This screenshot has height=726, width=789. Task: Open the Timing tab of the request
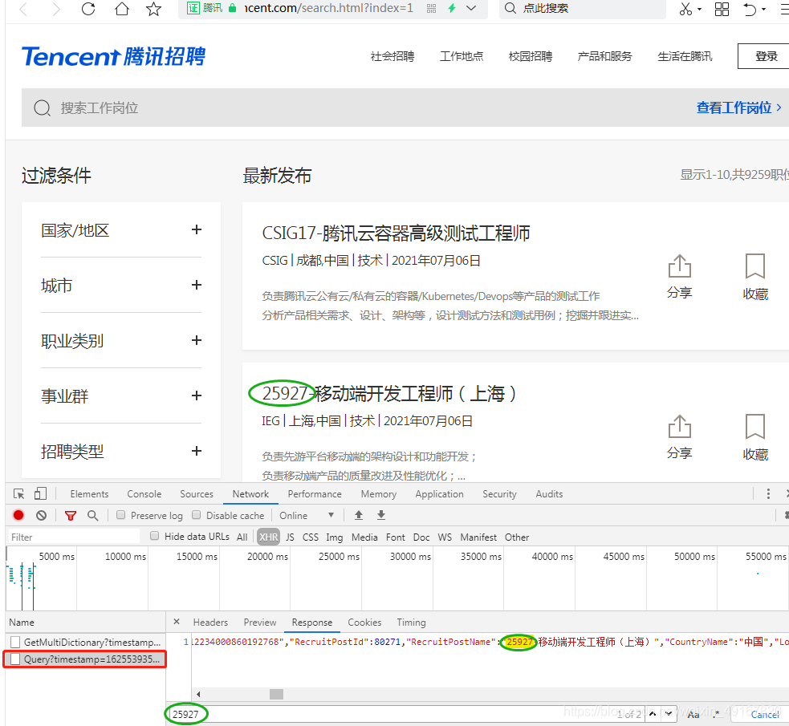pos(411,622)
